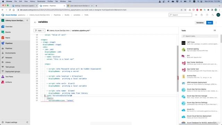Add the .NET Core task
Image resolution: width=222 pixels, height=125 pixels.
pos(199,43)
